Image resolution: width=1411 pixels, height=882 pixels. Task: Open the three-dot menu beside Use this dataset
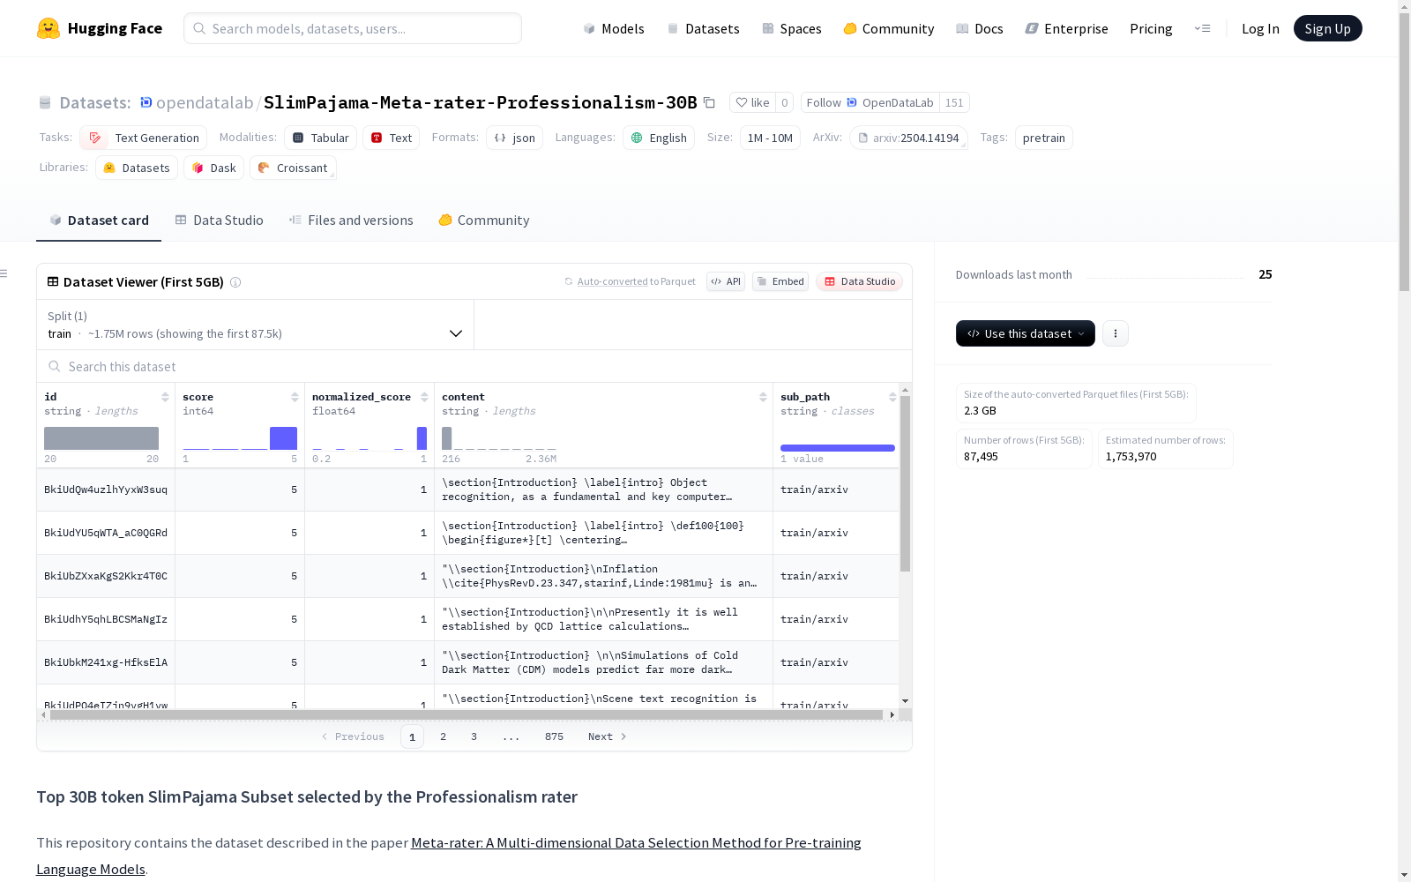(1116, 333)
